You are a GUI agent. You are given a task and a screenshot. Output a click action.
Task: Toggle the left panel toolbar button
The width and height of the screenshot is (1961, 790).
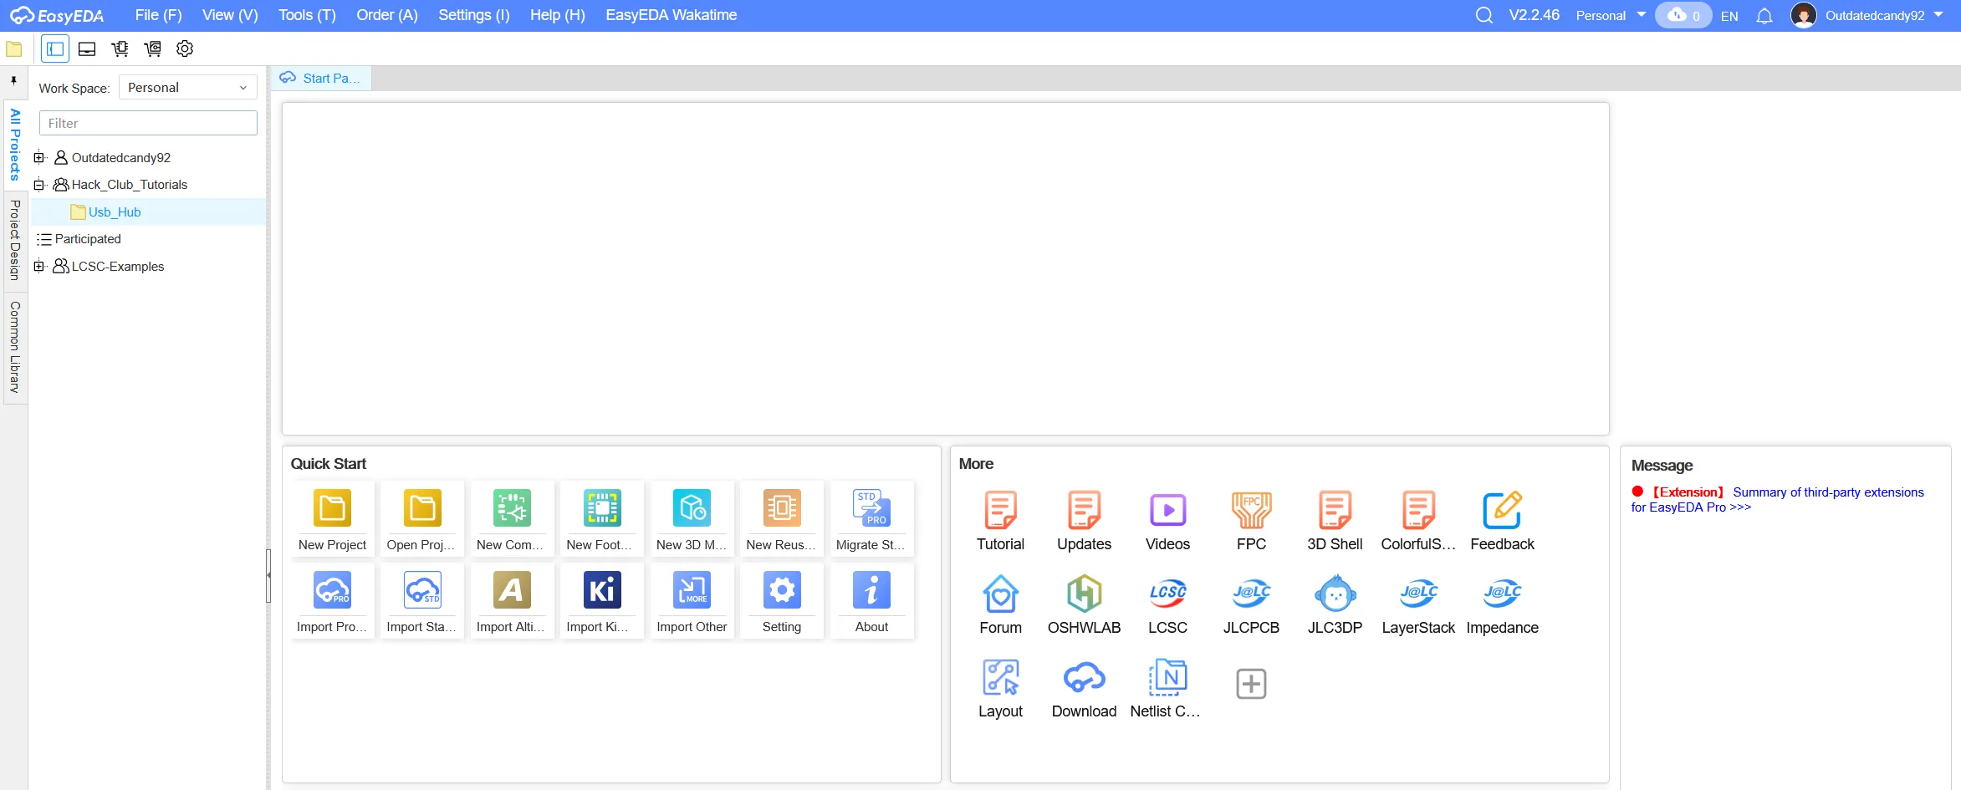55,48
